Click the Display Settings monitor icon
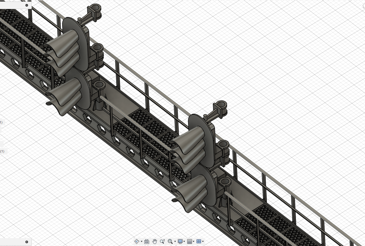Viewport: 365px width, 246px height. 180,241
